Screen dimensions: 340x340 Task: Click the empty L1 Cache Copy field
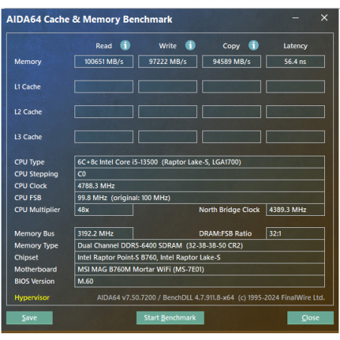[x=232, y=87]
